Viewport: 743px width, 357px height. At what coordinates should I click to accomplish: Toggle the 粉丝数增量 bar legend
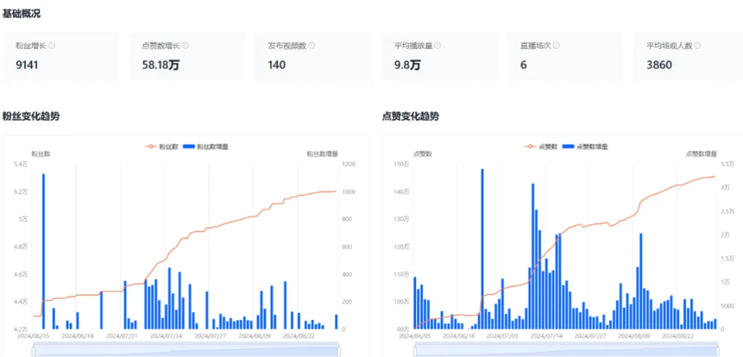(206, 147)
